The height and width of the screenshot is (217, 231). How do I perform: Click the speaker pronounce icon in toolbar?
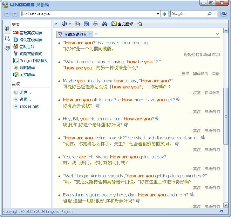click(64, 24)
